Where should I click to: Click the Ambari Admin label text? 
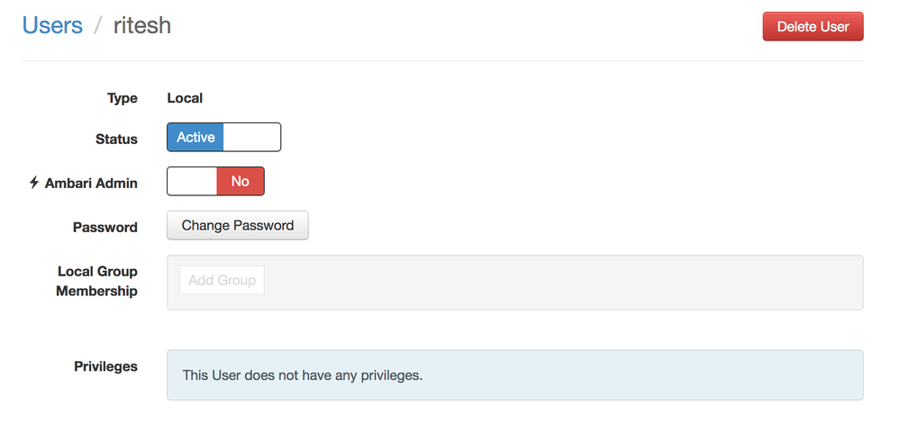pyautogui.click(x=91, y=183)
